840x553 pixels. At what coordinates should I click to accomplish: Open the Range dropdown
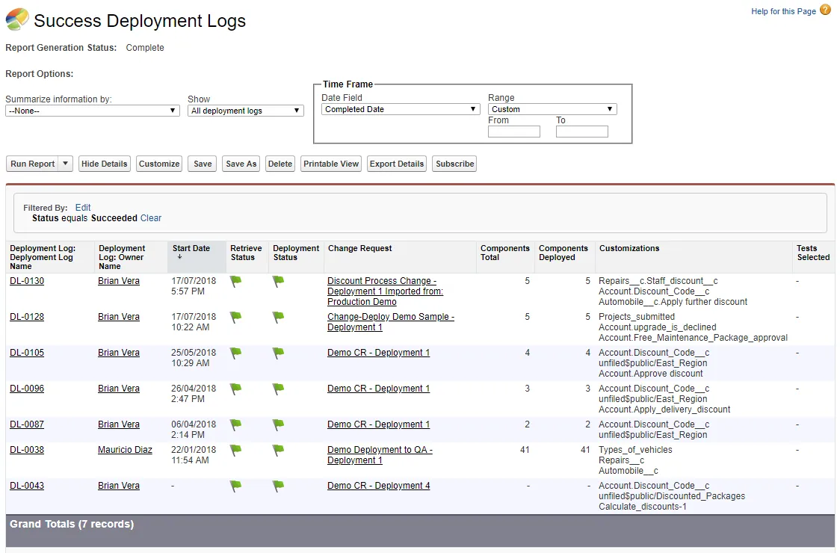[552, 109]
